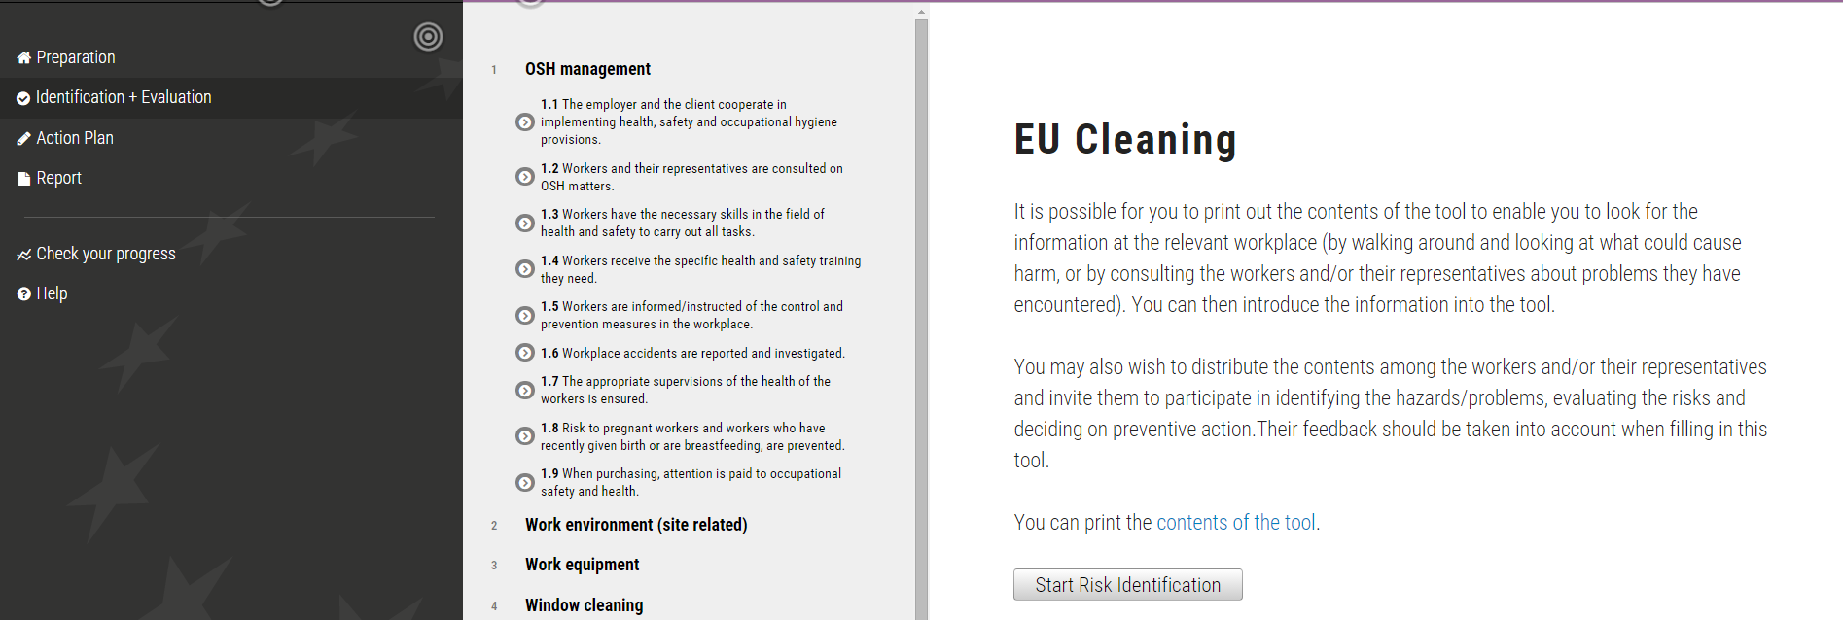Select item 1.8 about pregnant workers risk
Screen dimensions: 1843x620
pyautogui.click(x=692, y=436)
